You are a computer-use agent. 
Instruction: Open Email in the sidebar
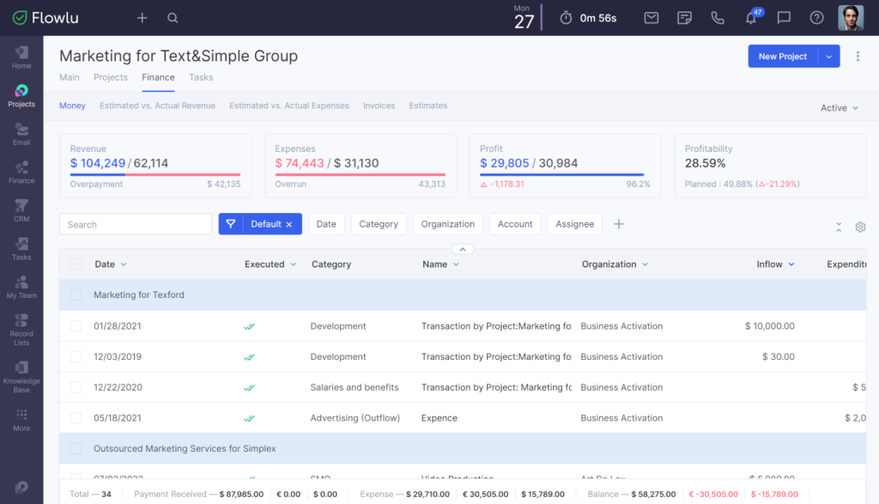(21, 134)
